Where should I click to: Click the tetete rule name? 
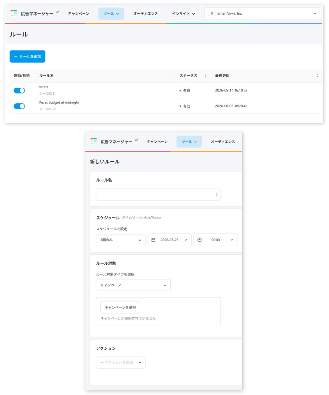[x=44, y=87]
